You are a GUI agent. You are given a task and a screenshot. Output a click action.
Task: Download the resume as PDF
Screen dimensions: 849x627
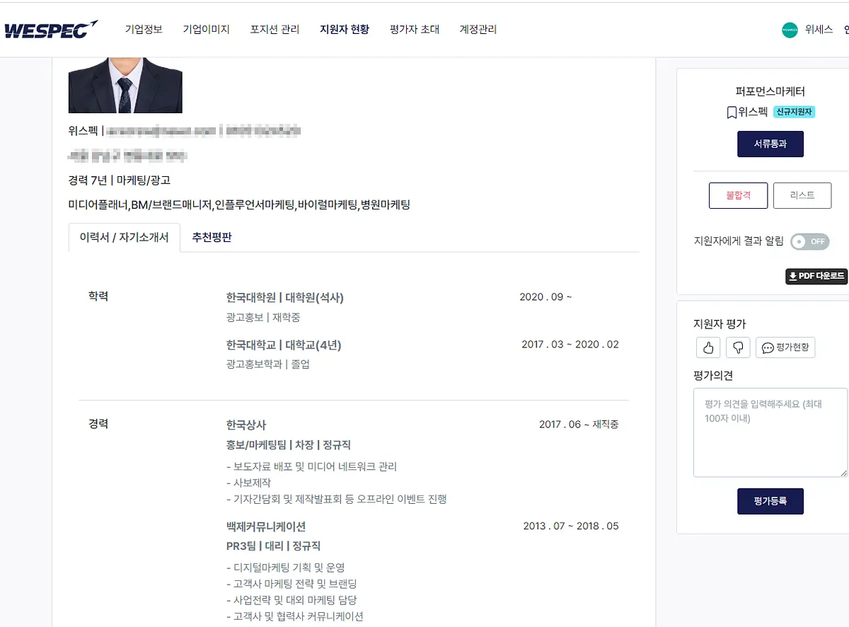[816, 276]
